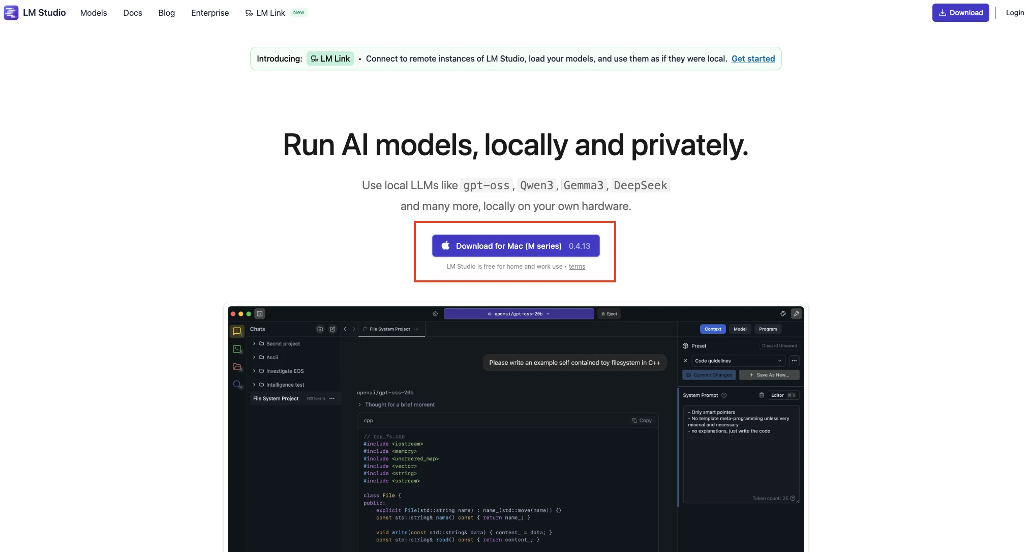Viewport: 1031px width, 552px height.
Task: Click the new chat compose icon
Action: (332, 329)
